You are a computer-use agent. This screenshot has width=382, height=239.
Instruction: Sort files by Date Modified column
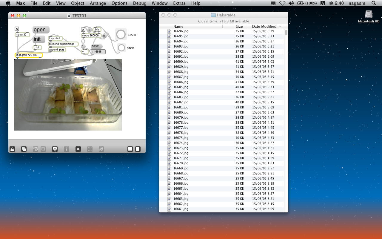coord(264,26)
